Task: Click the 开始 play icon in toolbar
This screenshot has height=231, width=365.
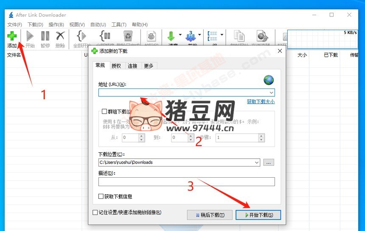Action: click(30, 36)
